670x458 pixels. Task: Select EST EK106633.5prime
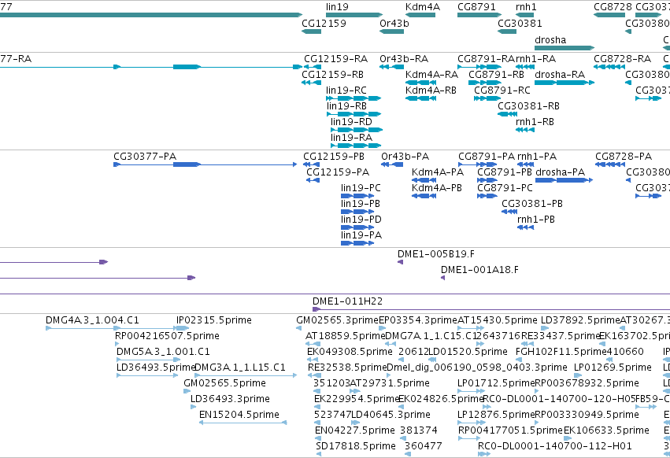click(x=567, y=439)
